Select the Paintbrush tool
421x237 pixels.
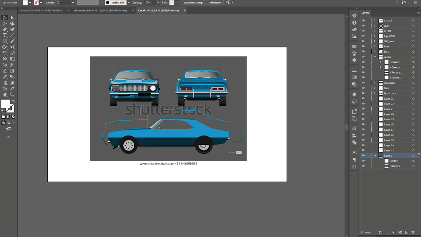pyautogui.click(x=12, y=41)
